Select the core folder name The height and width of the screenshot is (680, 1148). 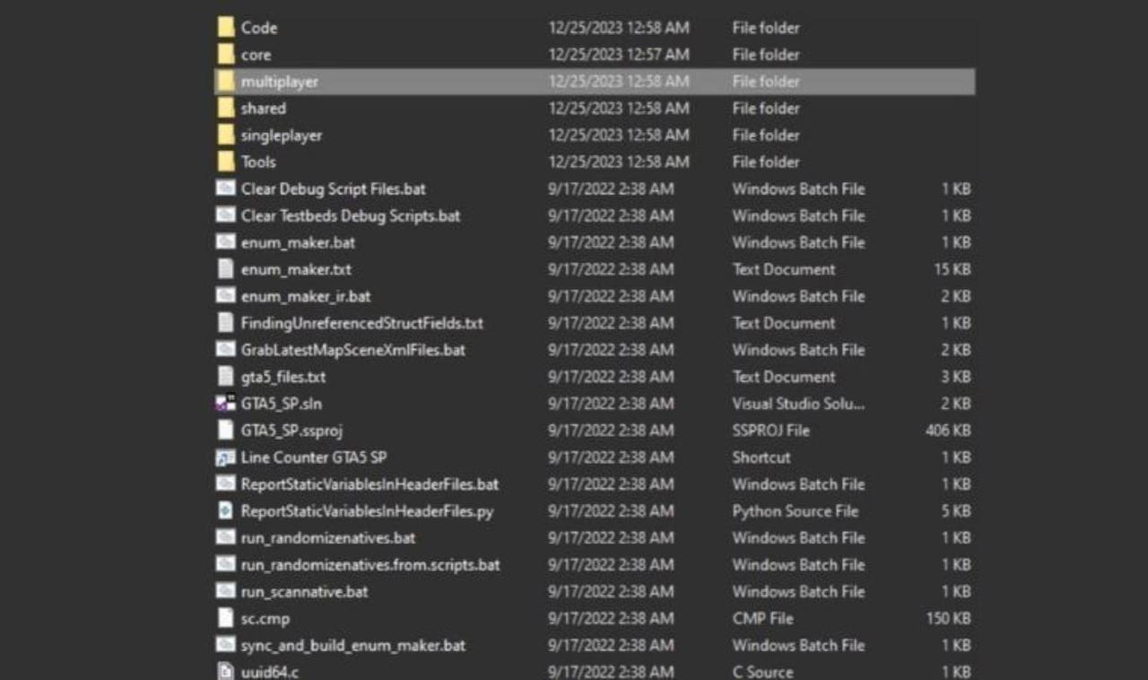[x=256, y=55]
